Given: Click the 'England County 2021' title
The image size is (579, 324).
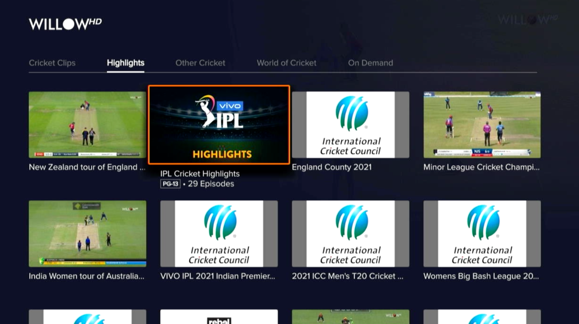Looking at the screenshot, I should point(332,167).
